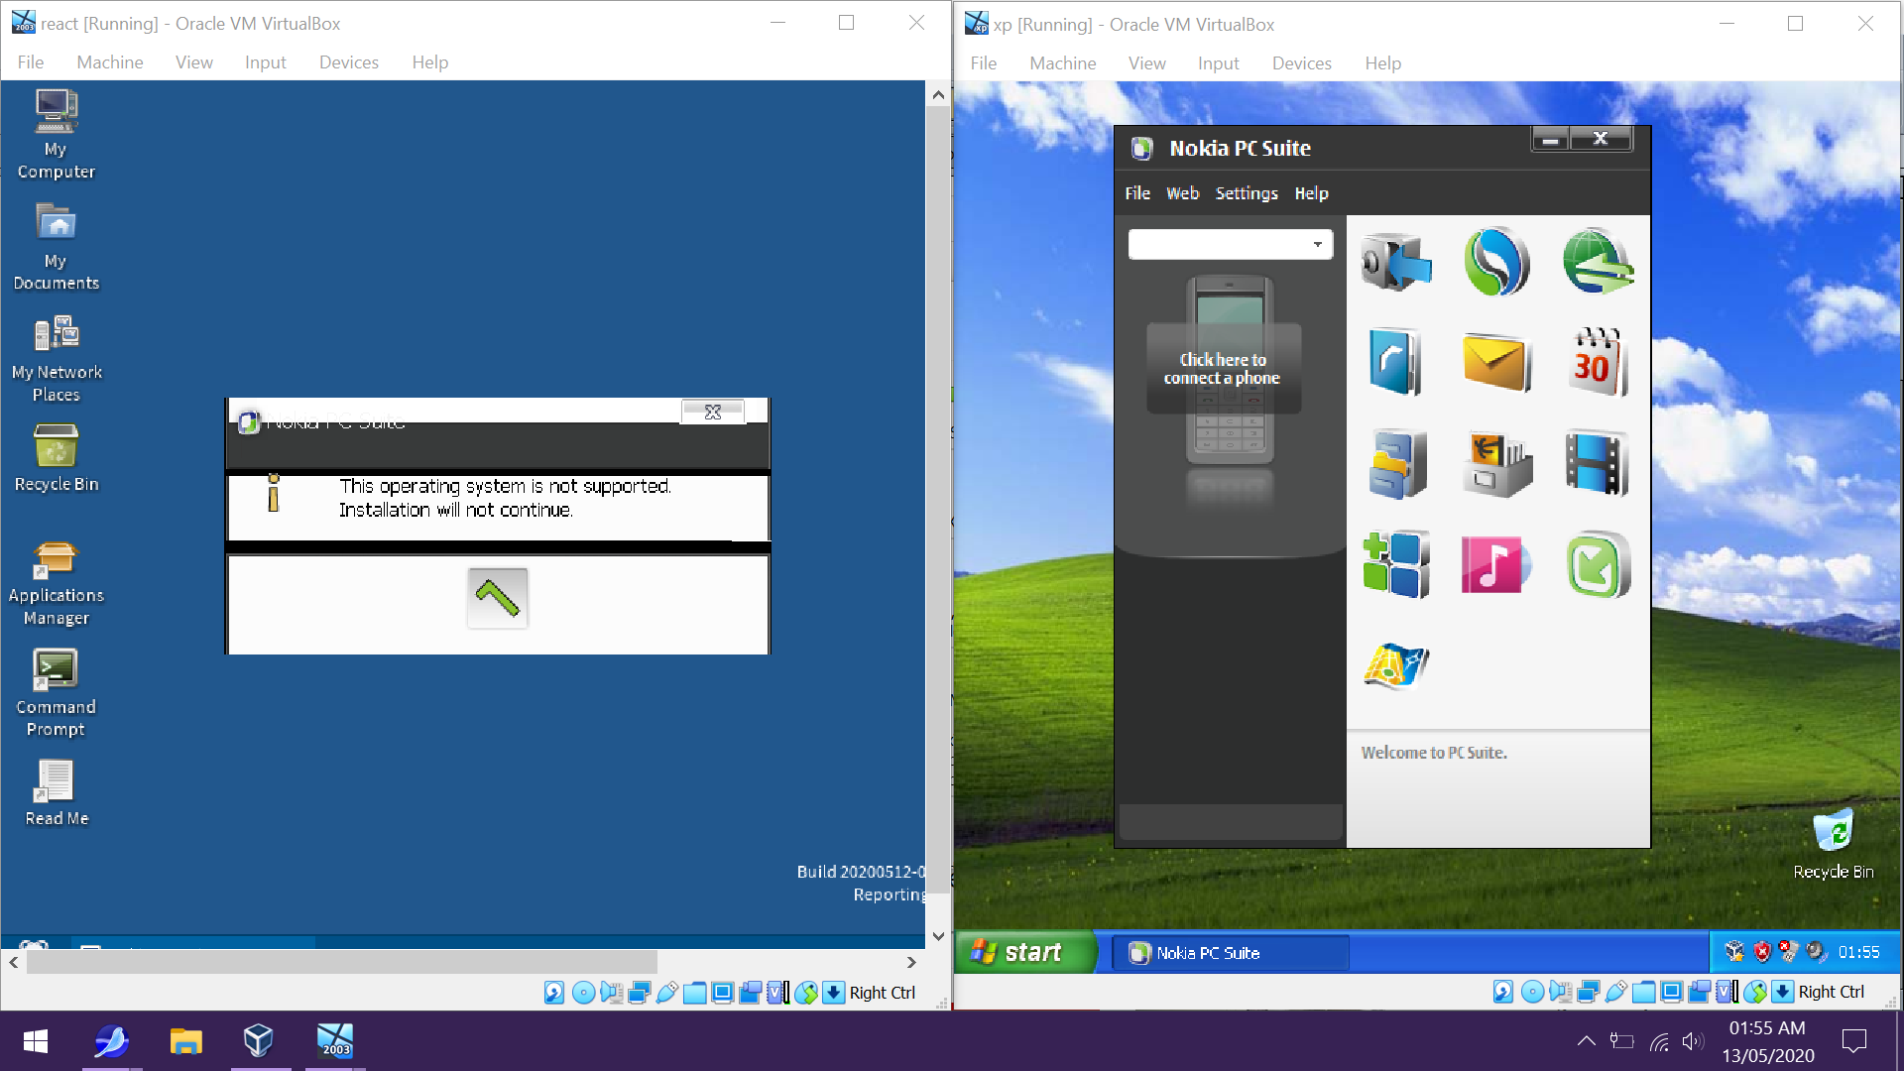Click 'Click here to connect a phone'
Viewport: 1904px width, 1071px height.
(1222, 369)
